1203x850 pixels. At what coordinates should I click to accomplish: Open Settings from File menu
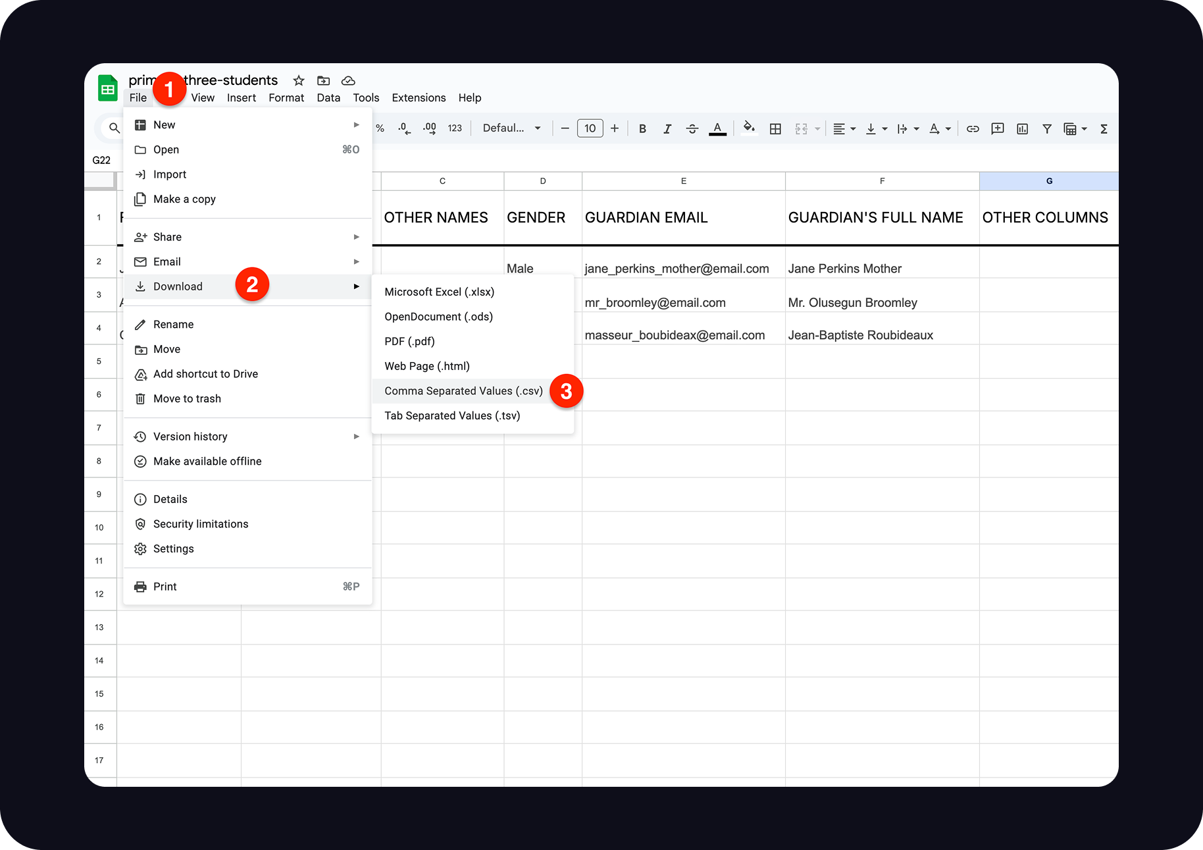247,549
